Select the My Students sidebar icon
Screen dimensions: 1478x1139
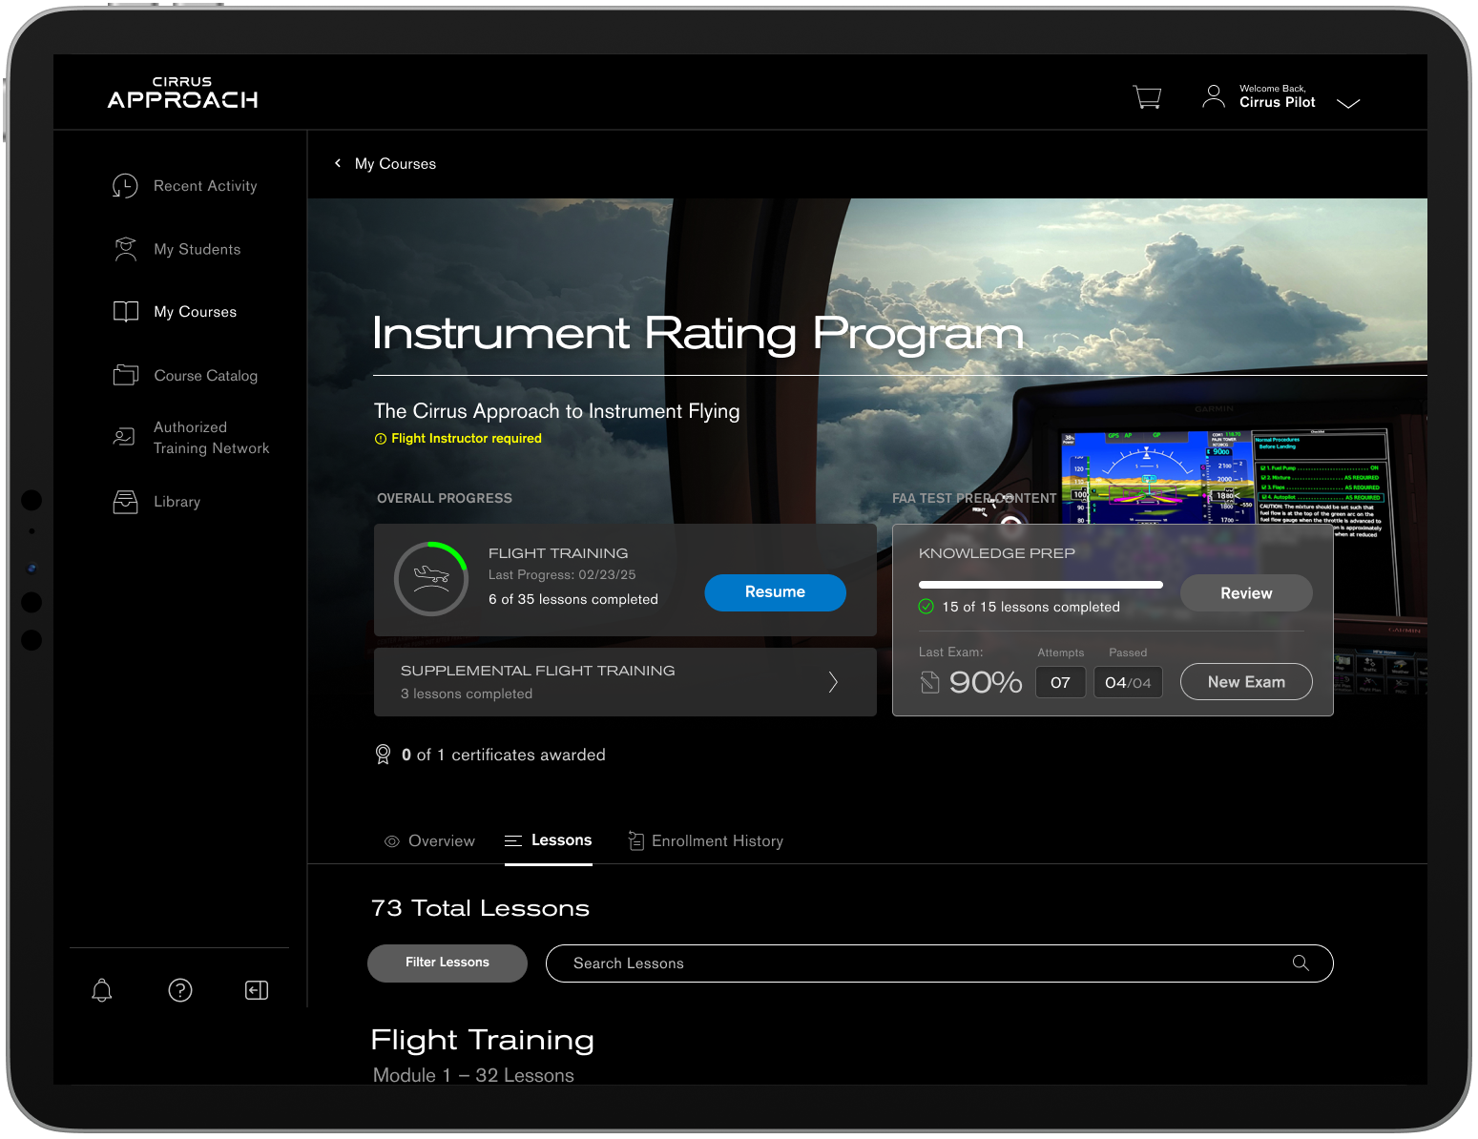[125, 249]
